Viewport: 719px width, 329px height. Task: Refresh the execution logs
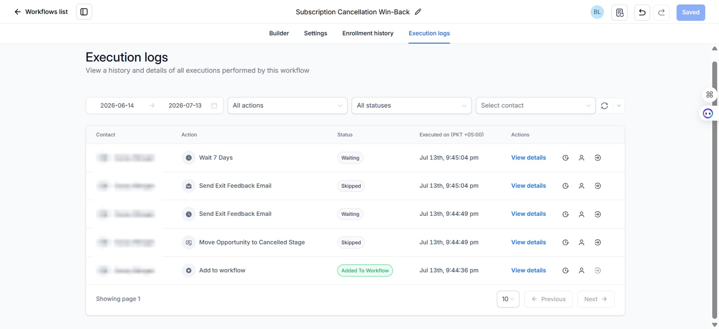(604, 106)
